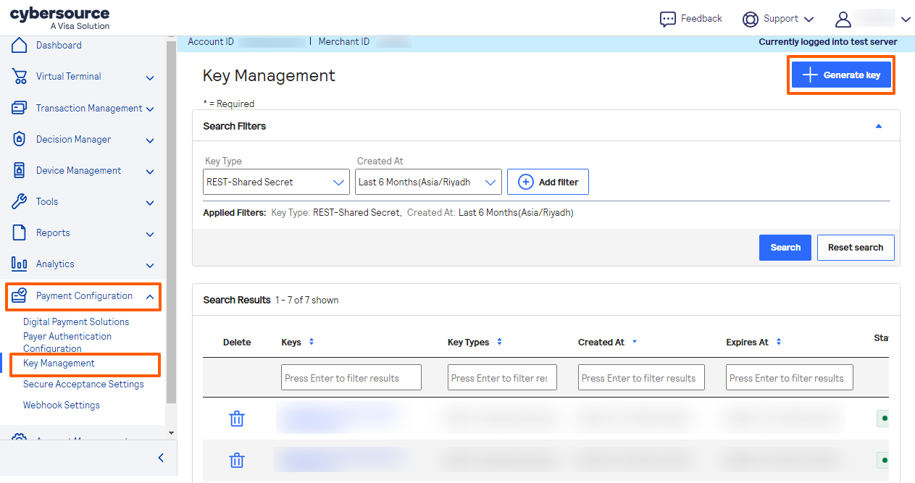Image resolution: width=915 pixels, height=483 pixels.
Task: Open the Created At time range dropdown
Action: (427, 182)
